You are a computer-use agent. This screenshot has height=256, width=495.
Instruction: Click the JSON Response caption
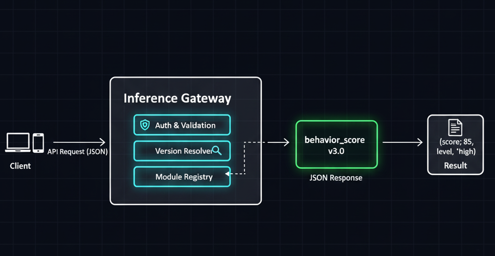336,178
